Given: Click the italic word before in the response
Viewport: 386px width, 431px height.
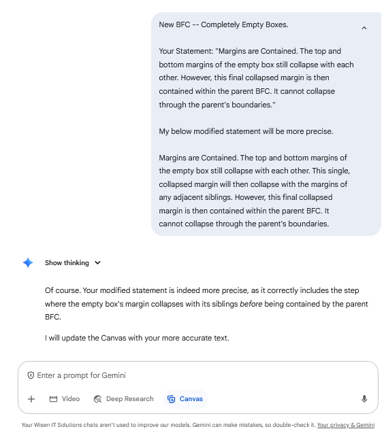Looking at the screenshot, I should pos(251,304).
